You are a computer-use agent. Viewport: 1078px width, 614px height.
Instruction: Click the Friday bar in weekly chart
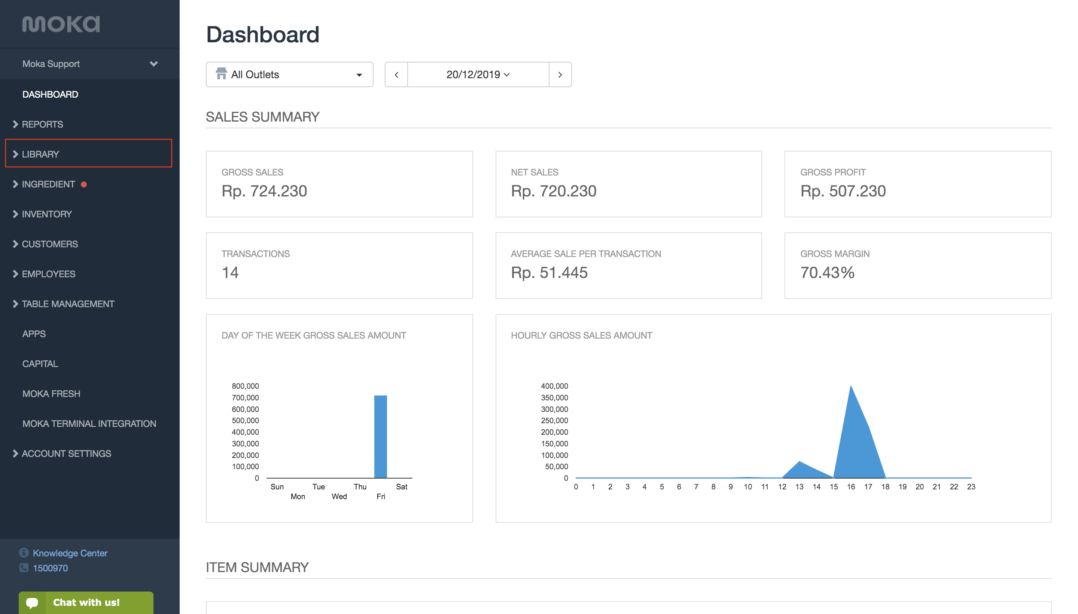(380, 437)
